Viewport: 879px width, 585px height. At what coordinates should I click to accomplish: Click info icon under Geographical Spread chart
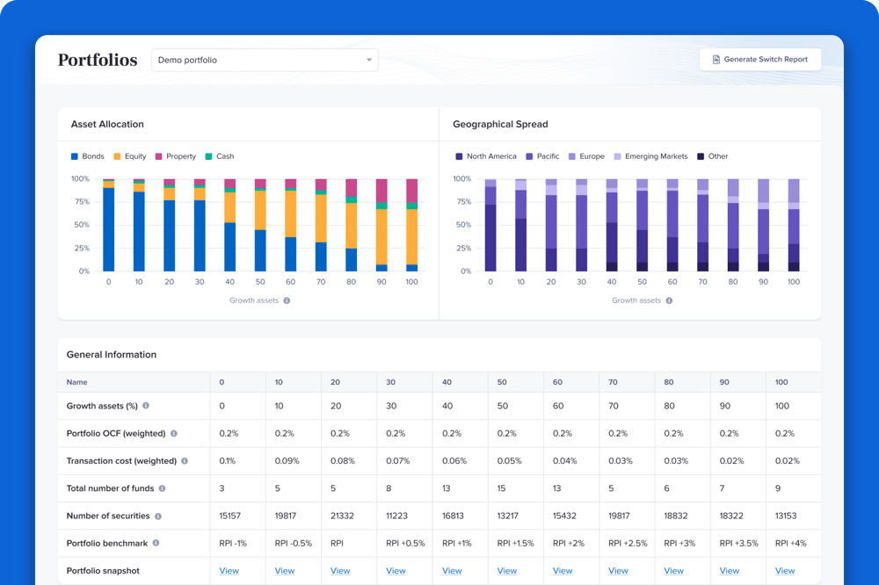[669, 300]
